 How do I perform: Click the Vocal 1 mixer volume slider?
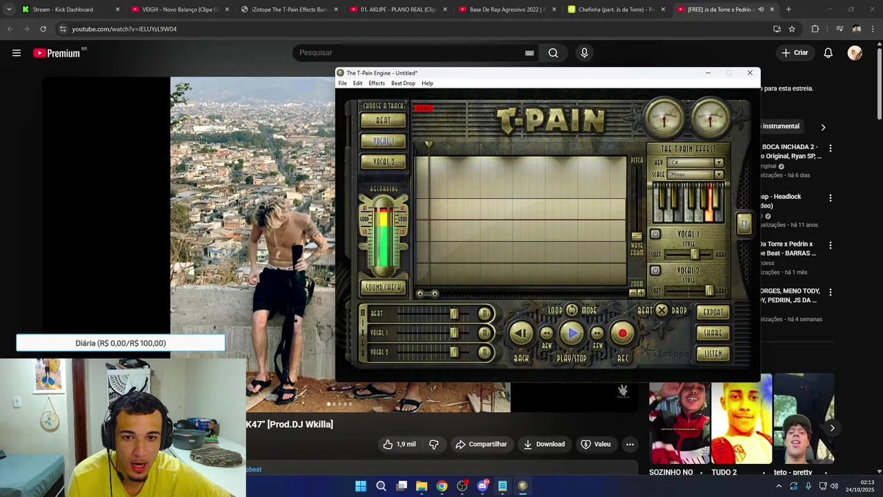coord(454,333)
